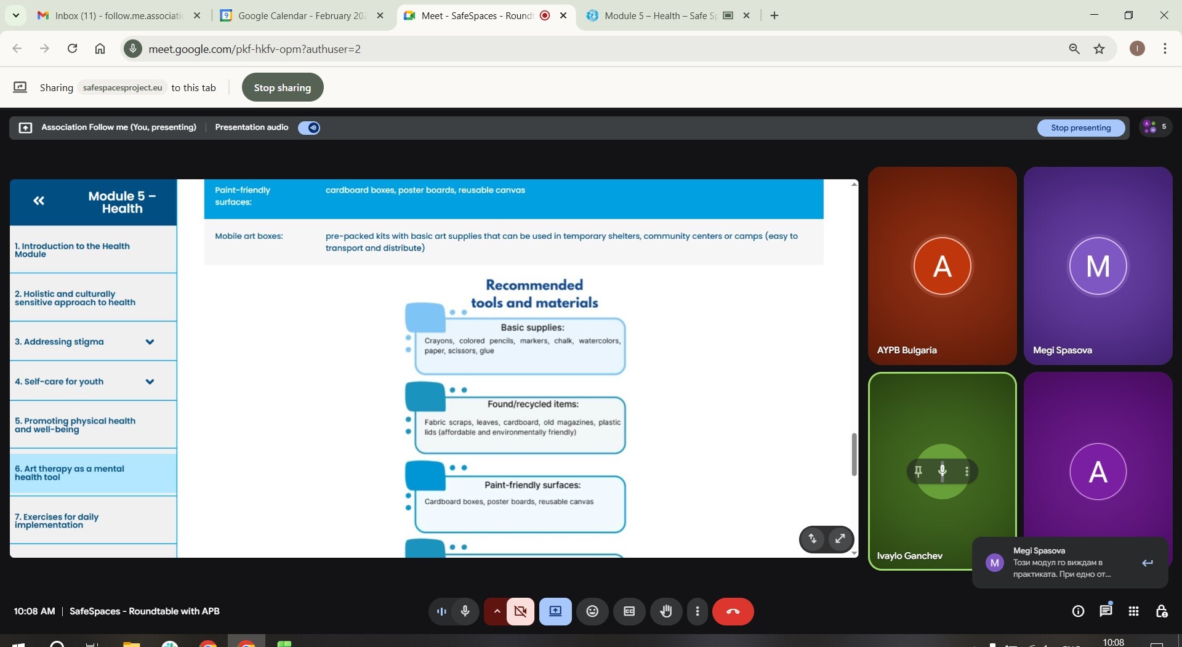The width and height of the screenshot is (1182, 647).
Task: Pin Ivaylo Ganchev's video tile
Action: coord(918,472)
